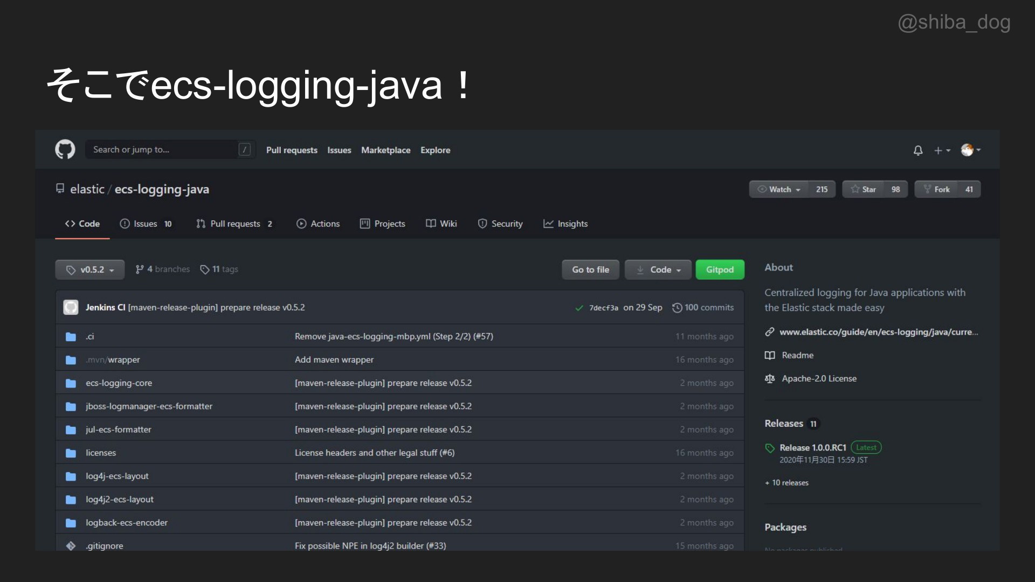Open 'License headers and other legal stuff' commit
The height and width of the screenshot is (582, 1035).
(x=374, y=453)
